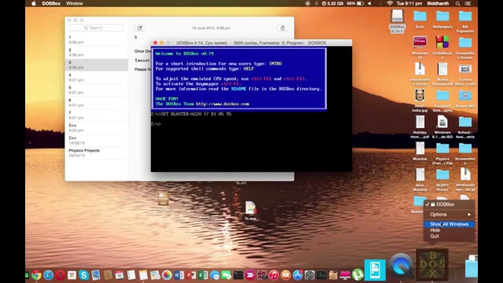Click the Tue 9:11 pm clock
The width and height of the screenshot is (503, 283).
[409, 3]
